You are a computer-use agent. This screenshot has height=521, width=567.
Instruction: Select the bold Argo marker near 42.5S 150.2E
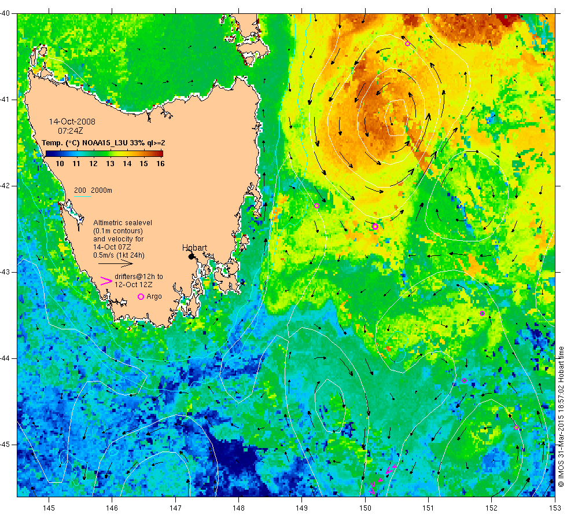tap(375, 227)
